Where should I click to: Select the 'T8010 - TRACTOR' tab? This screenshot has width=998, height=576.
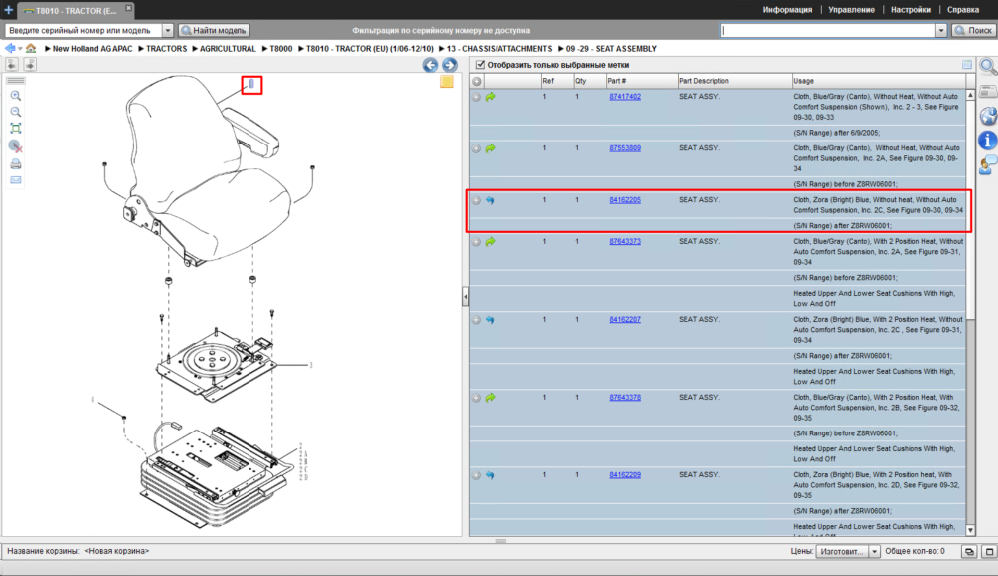(75, 10)
